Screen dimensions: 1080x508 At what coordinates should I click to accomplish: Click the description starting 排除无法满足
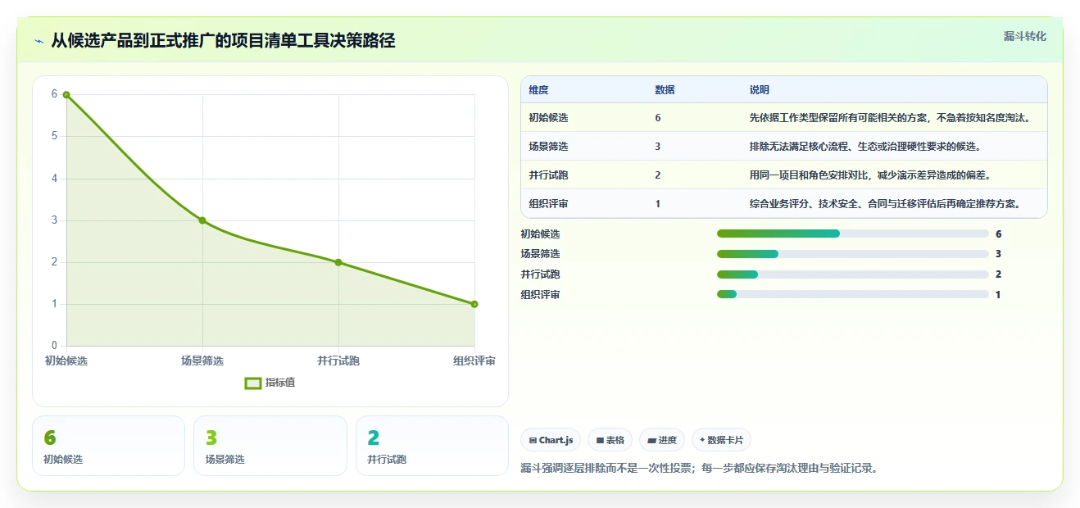click(x=865, y=147)
